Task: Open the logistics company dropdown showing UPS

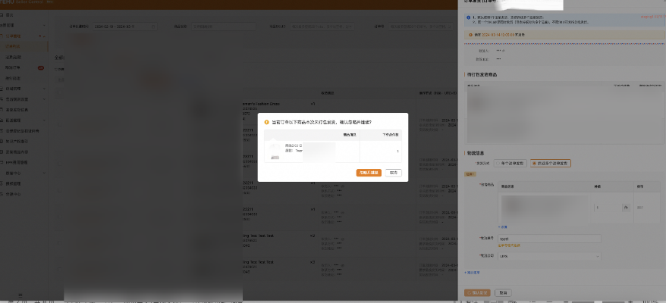Action: click(549, 256)
